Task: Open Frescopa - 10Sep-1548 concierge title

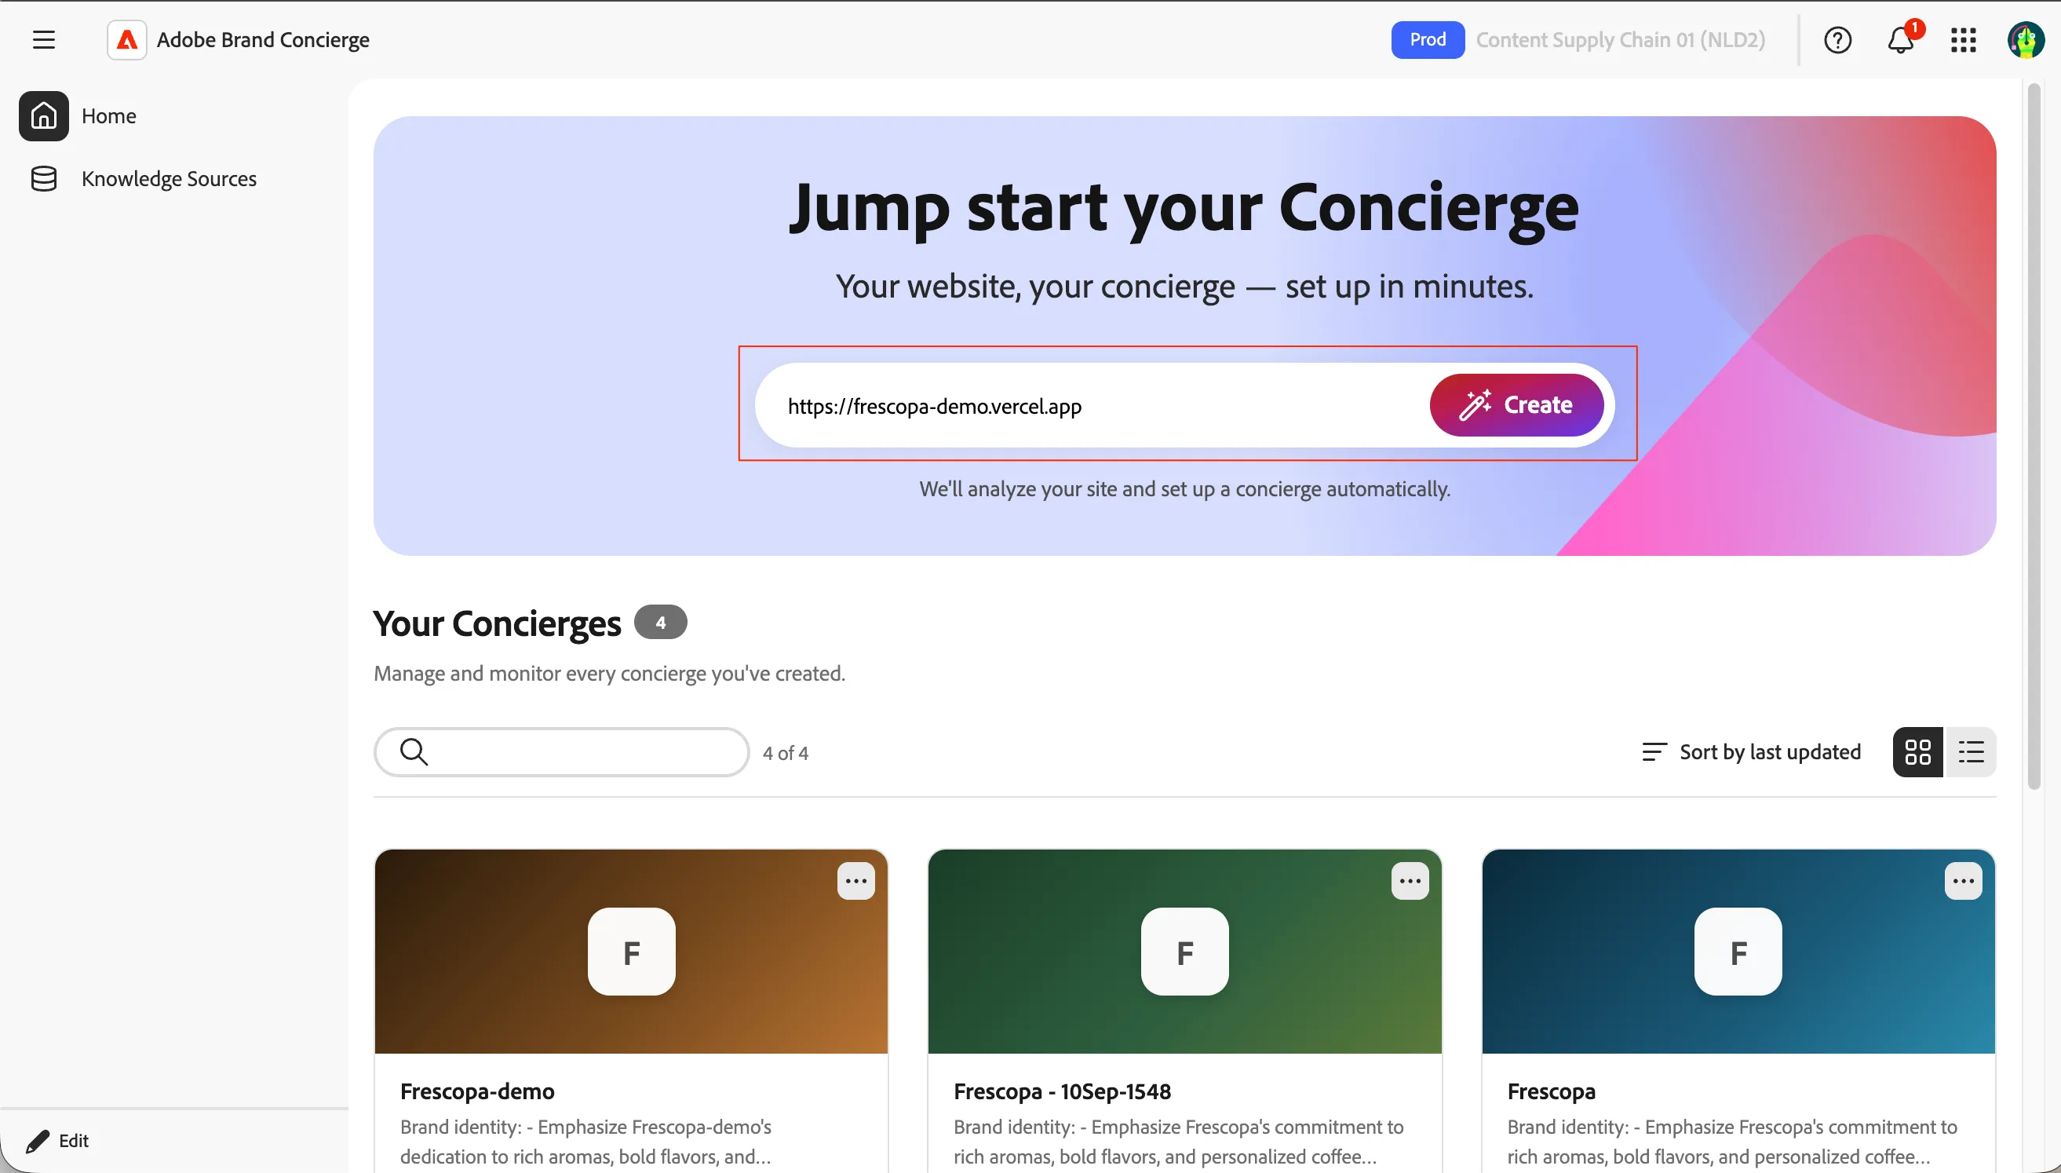Action: click(1062, 1091)
